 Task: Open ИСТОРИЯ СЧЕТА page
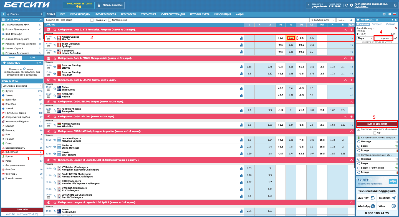200,14
